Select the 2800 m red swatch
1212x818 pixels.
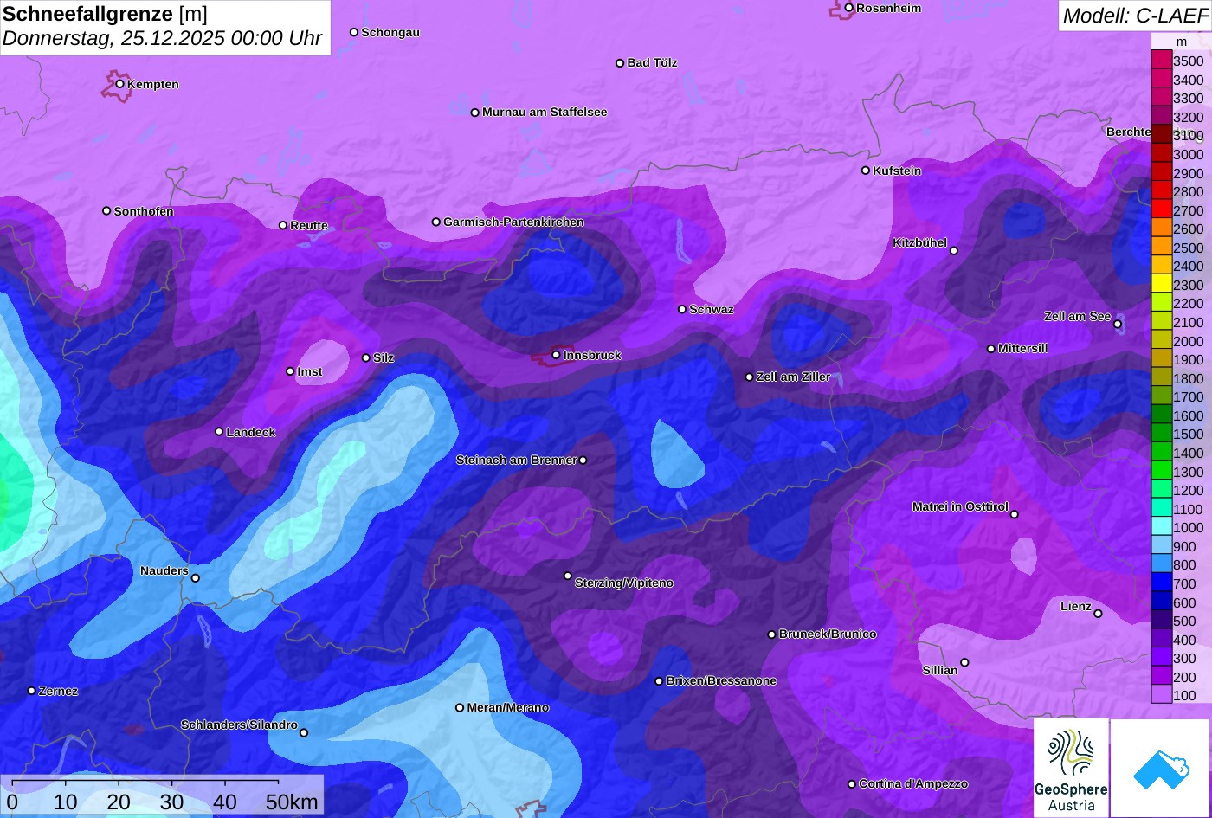[x=1161, y=190]
